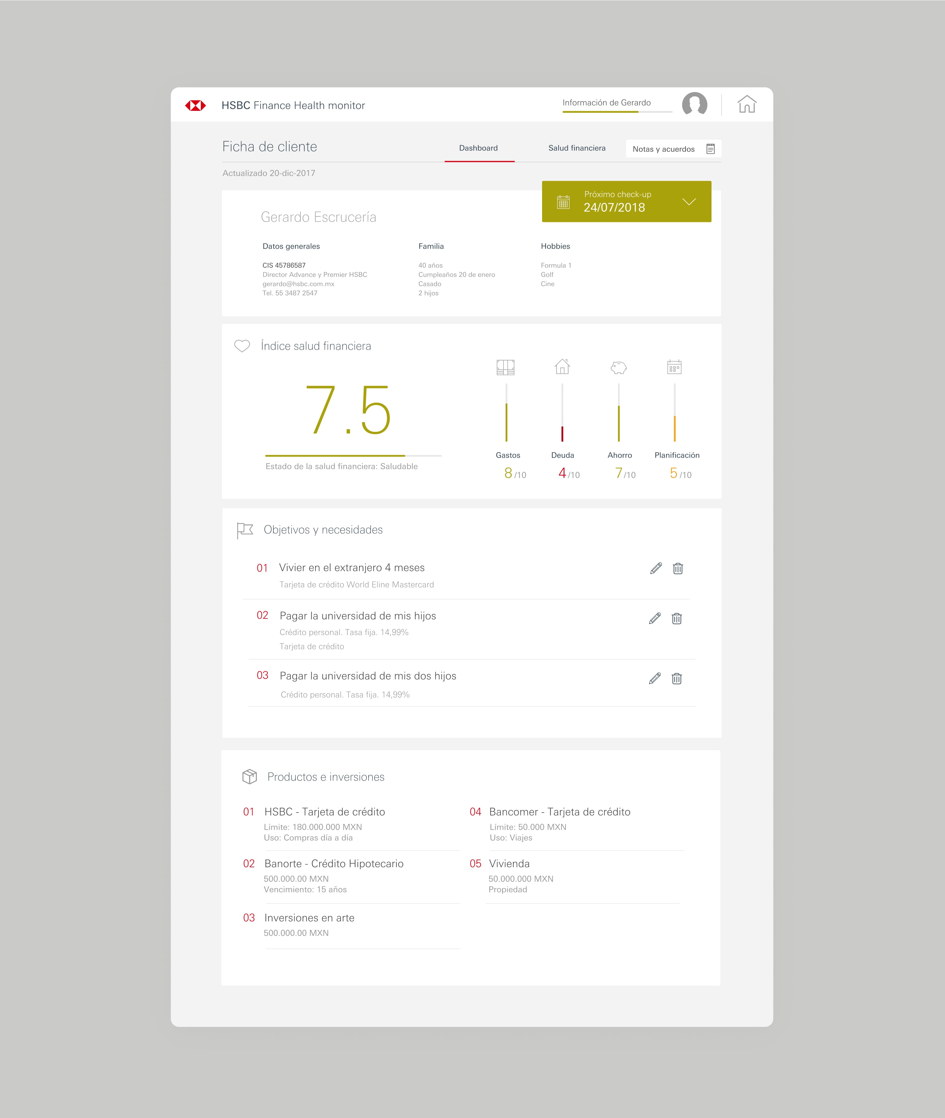Click the notes notepad icon
The image size is (945, 1118).
[710, 149]
